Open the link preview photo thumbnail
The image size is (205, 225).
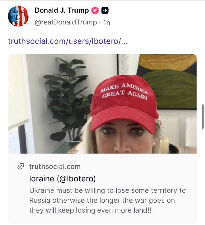point(102,104)
